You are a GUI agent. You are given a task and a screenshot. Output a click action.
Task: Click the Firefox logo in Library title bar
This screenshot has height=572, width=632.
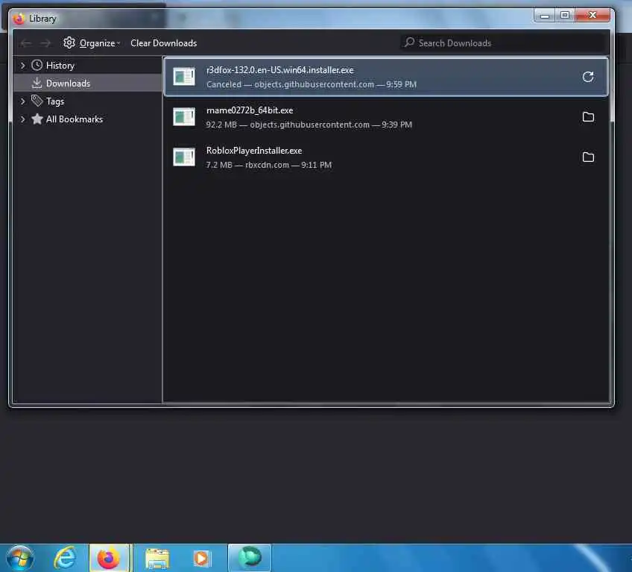coord(19,19)
